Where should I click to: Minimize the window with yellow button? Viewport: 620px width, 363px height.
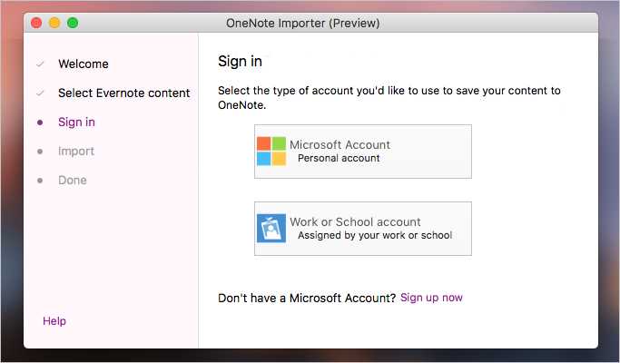(x=54, y=23)
